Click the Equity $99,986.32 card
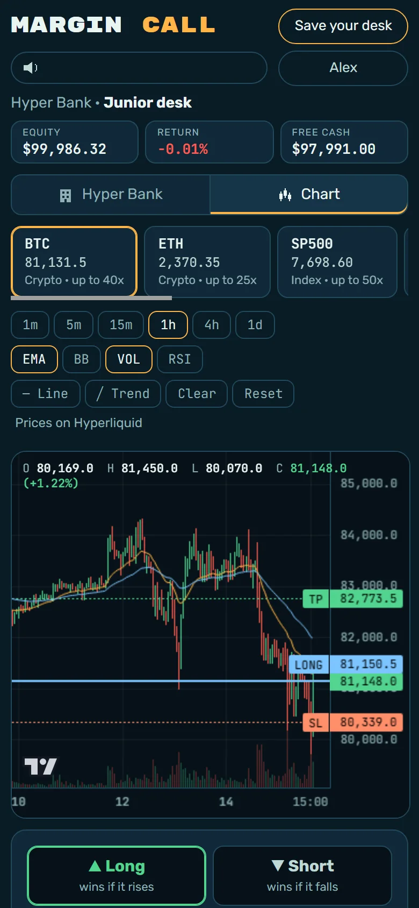 pos(75,142)
